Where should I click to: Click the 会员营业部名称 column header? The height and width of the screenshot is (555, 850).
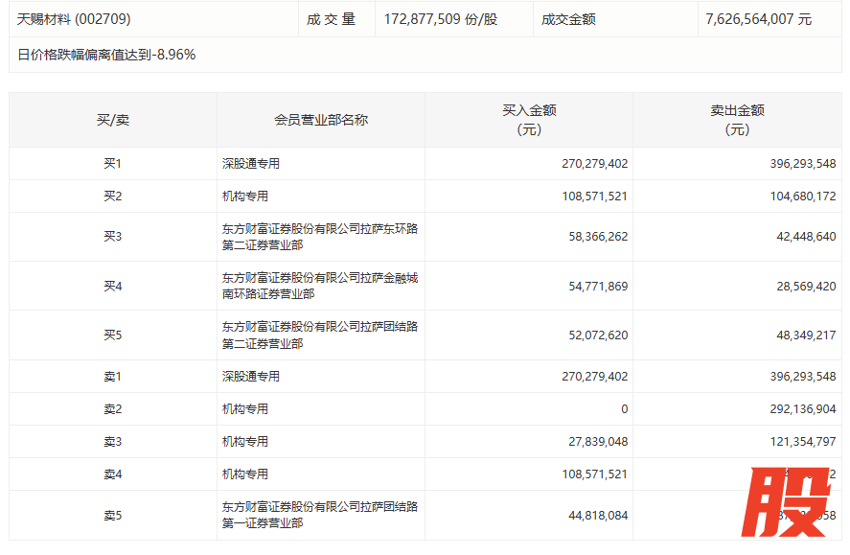click(321, 120)
